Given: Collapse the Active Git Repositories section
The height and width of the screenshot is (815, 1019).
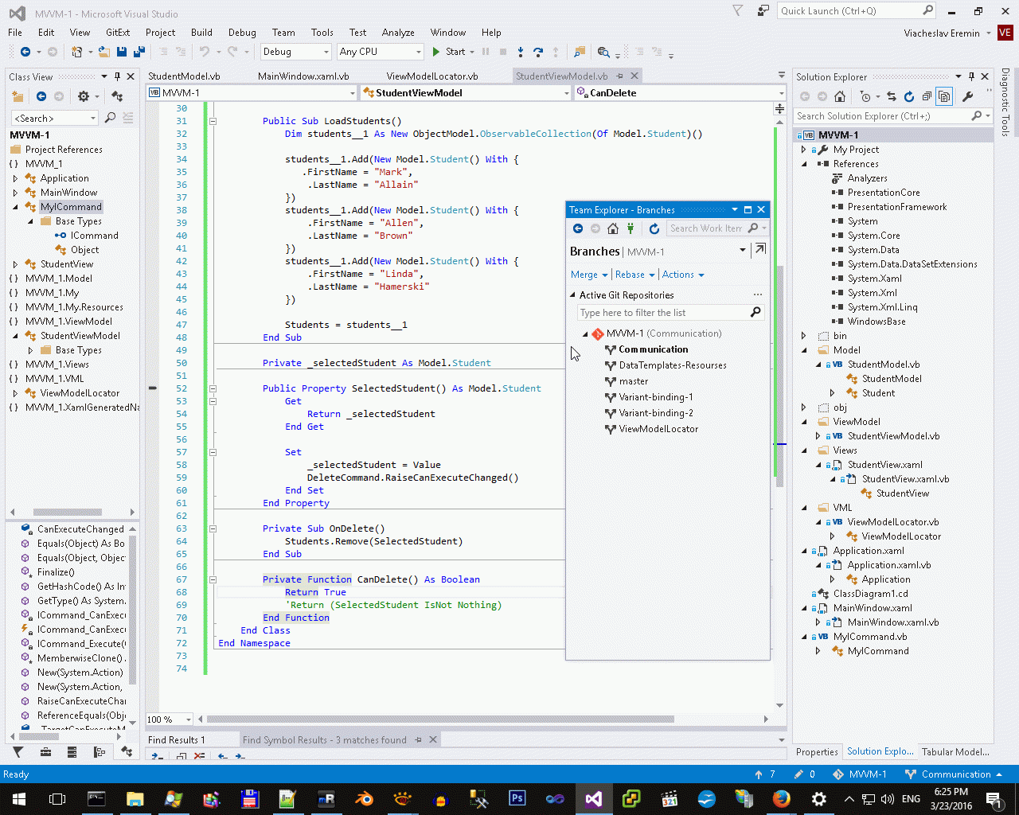Looking at the screenshot, I should pyautogui.click(x=572, y=295).
